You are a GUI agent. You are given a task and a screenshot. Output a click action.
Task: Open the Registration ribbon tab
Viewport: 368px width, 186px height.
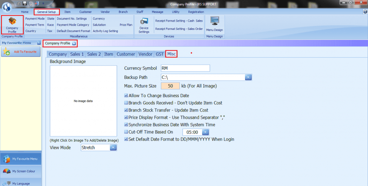[196, 12]
